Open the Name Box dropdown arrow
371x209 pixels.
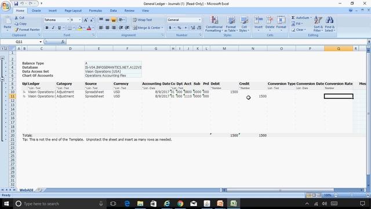coord(41,42)
